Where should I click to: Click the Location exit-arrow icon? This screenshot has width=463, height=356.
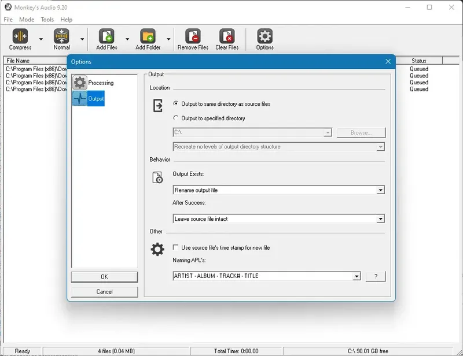tap(157, 106)
